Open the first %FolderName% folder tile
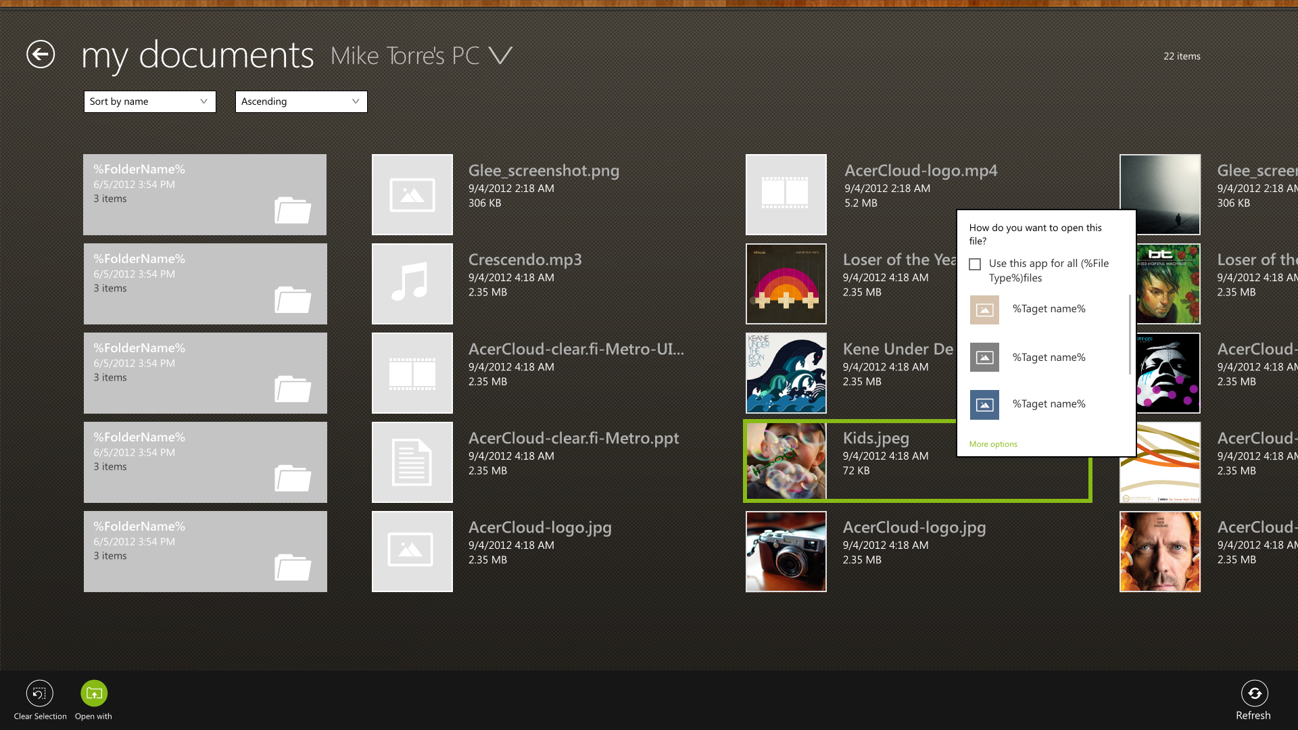This screenshot has height=730, width=1298. (x=204, y=194)
